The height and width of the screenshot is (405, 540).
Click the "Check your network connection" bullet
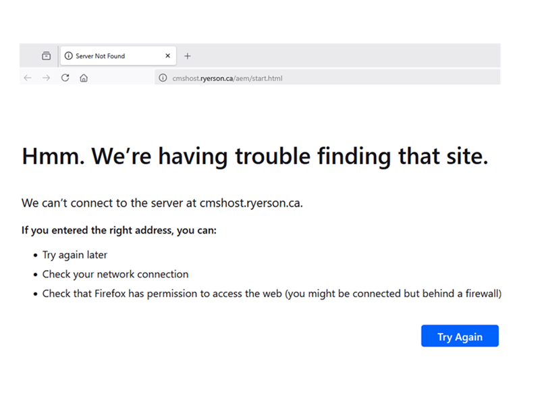pyautogui.click(x=115, y=274)
